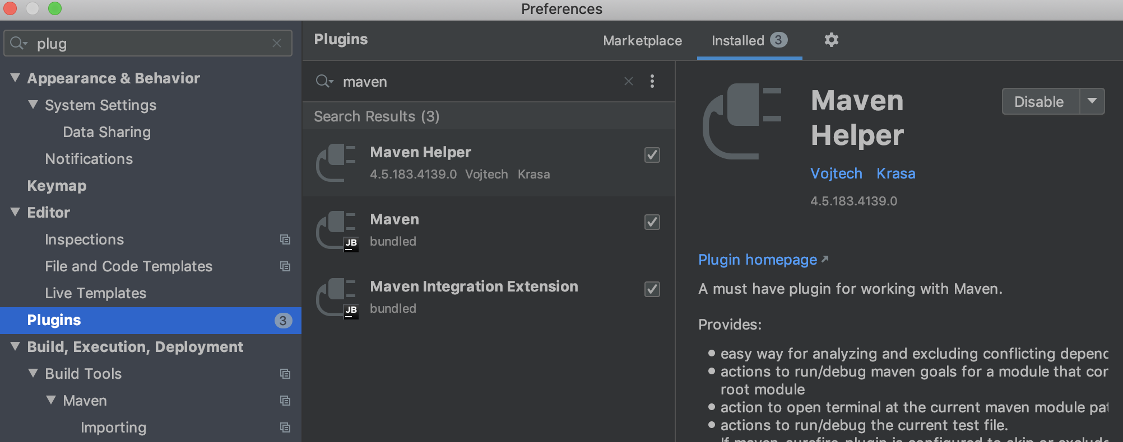Switch to the Marketplace tab

point(642,41)
